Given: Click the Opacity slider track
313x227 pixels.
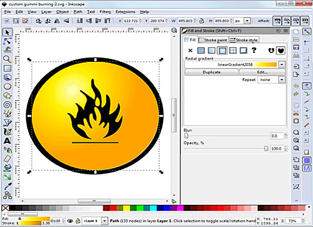Looking at the screenshot, I should click(x=226, y=148).
